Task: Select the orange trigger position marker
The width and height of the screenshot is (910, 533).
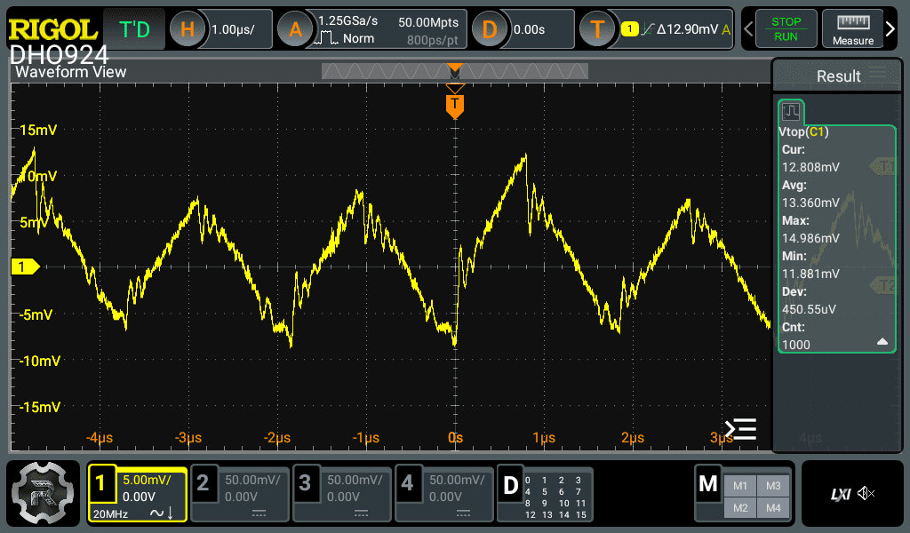Action: 455,106
